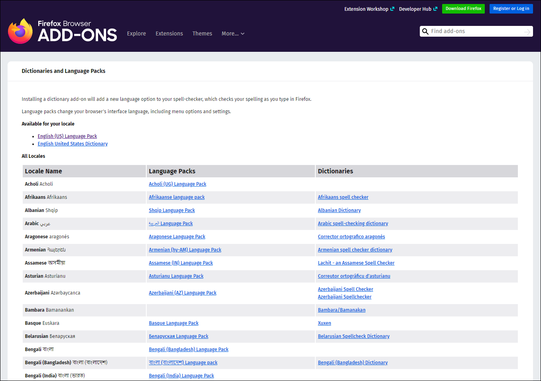Expand the More... menu chevron

click(242, 34)
